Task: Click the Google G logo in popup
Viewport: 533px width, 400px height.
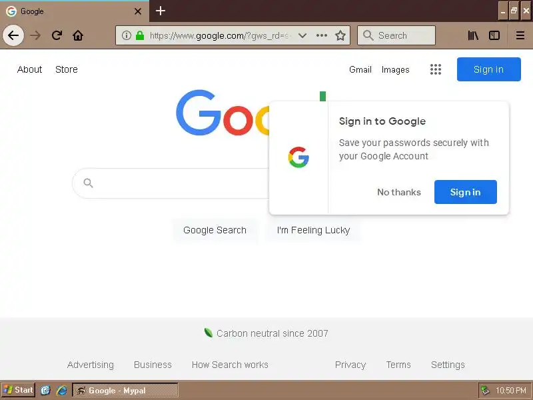Action: [298, 157]
